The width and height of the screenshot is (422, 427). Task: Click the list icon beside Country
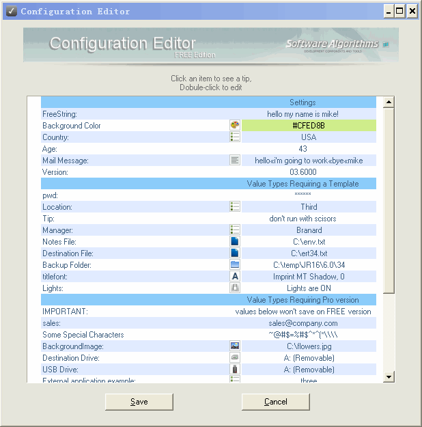pyautogui.click(x=235, y=137)
